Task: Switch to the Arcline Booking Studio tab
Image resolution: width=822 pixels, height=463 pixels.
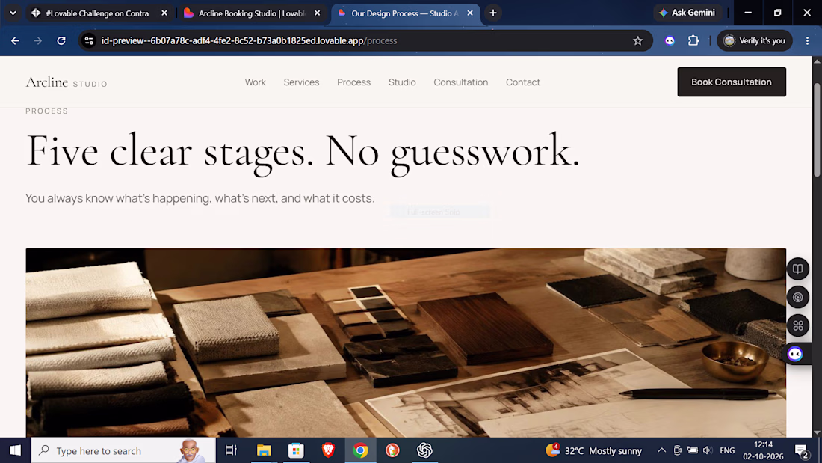Action: coord(252,13)
